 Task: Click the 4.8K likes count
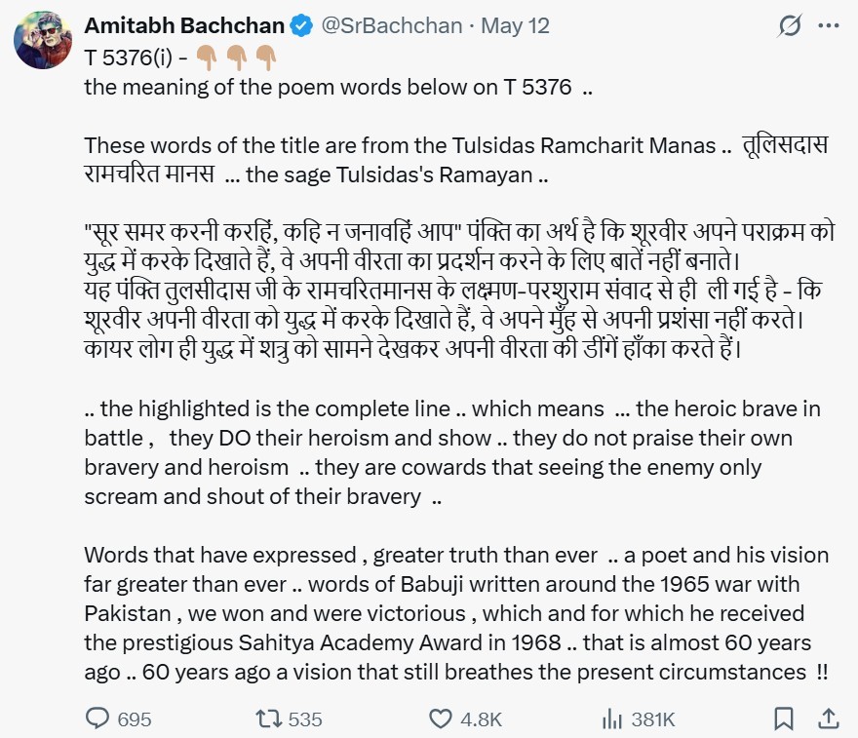tap(481, 719)
